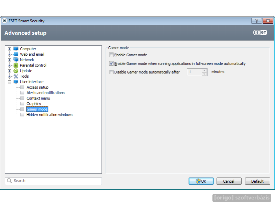The width and height of the screenshot is (275, 206).
Task: Open Hidden notification windows settings
Action: (x=49, y=115)
